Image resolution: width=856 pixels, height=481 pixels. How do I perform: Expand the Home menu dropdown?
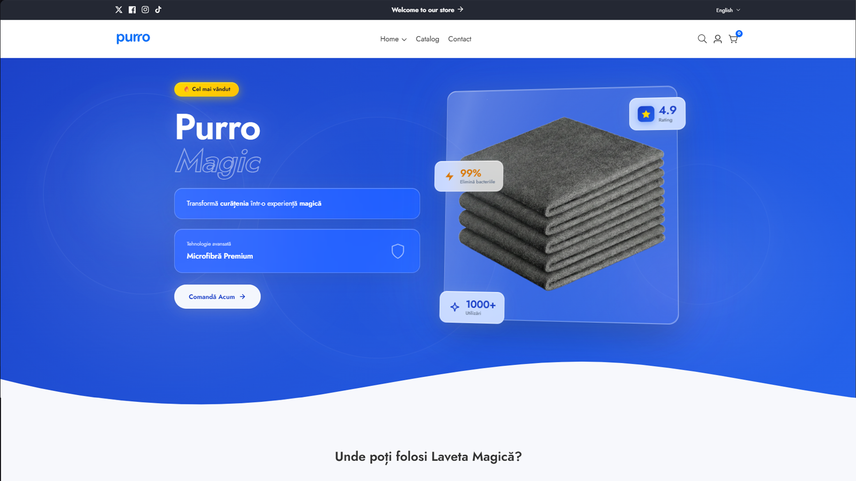tap(393, 39)
